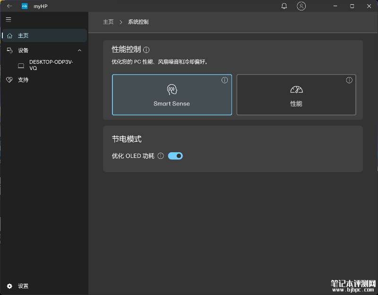This screenshot has width=378, height=295.
Task: Click the back arrow in title bar
Action: tap(9, 6)
